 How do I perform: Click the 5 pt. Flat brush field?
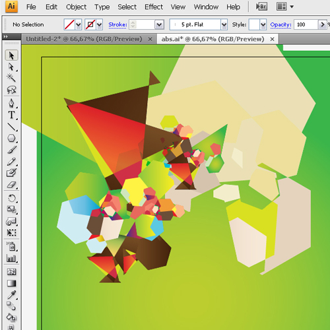[195, 24]
